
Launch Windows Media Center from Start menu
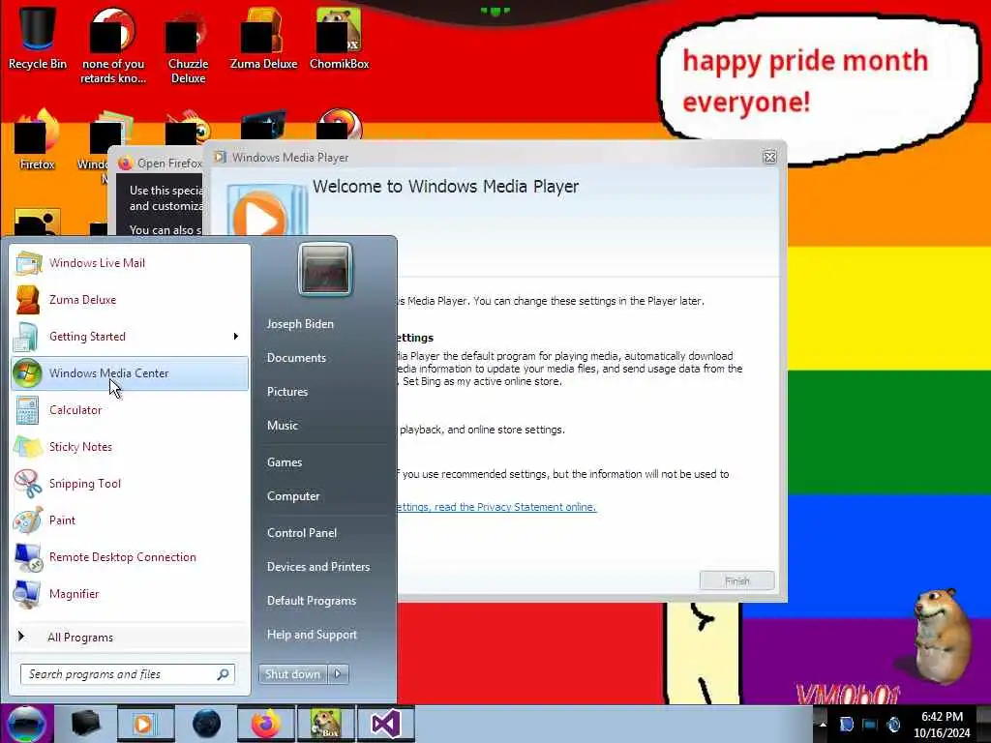(130, 373)
